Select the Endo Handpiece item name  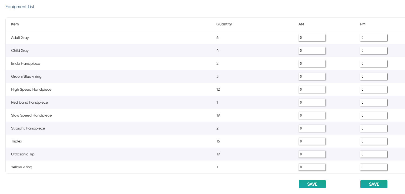pos(26,64)
